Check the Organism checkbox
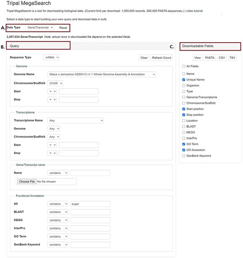Viewport: 243px width, 258px height. click(x=184, y=86)
